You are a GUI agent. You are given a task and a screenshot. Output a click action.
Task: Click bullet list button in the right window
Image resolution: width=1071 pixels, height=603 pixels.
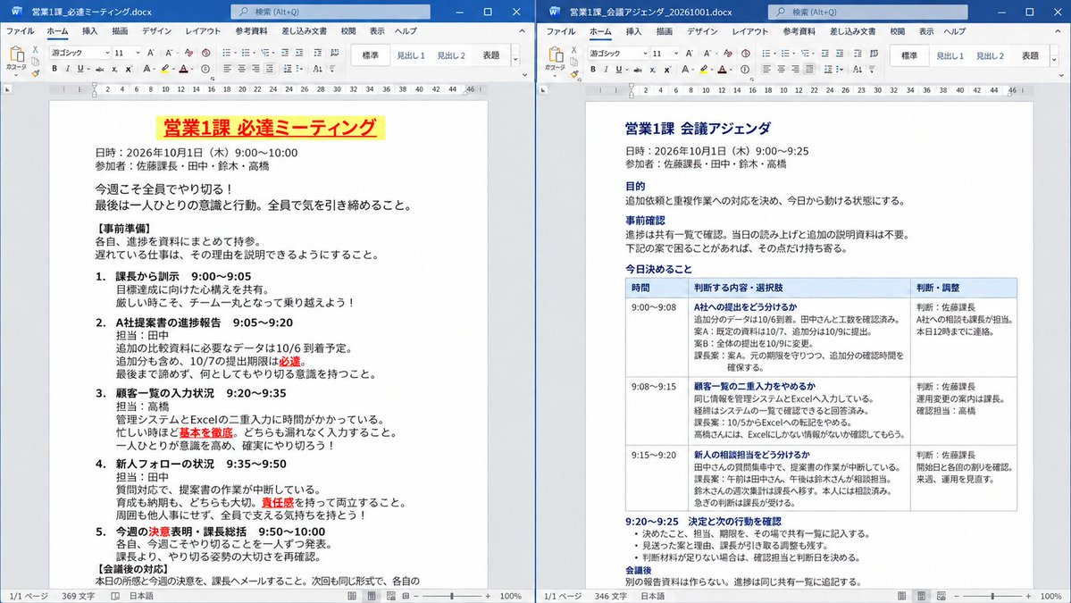click(766, 53)
